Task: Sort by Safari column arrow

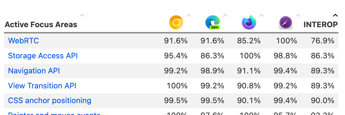Action: click(x=298, y=15)
